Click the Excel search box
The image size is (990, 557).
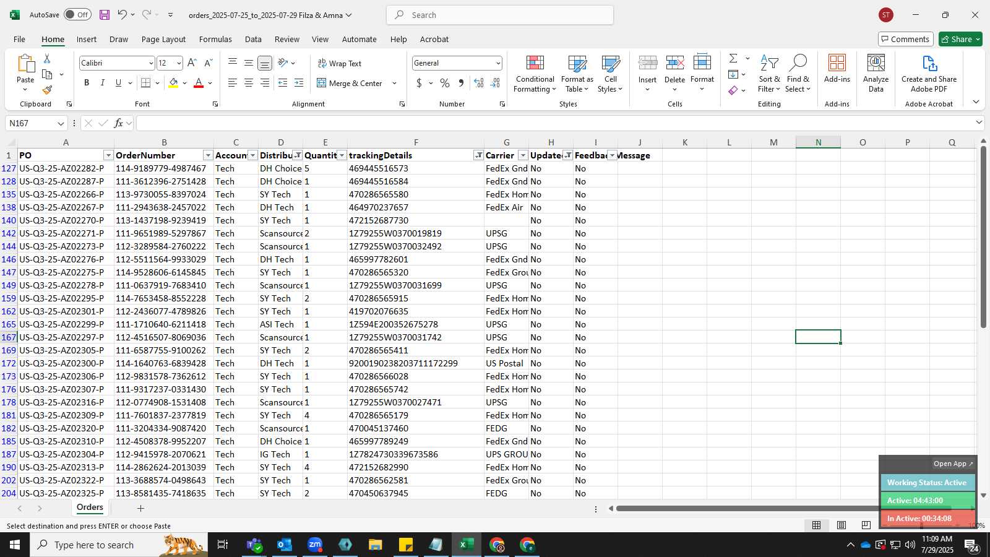(x=500, y=15)
